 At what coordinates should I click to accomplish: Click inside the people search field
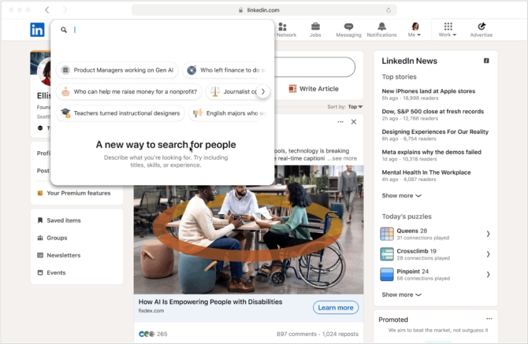pos(170,30)
